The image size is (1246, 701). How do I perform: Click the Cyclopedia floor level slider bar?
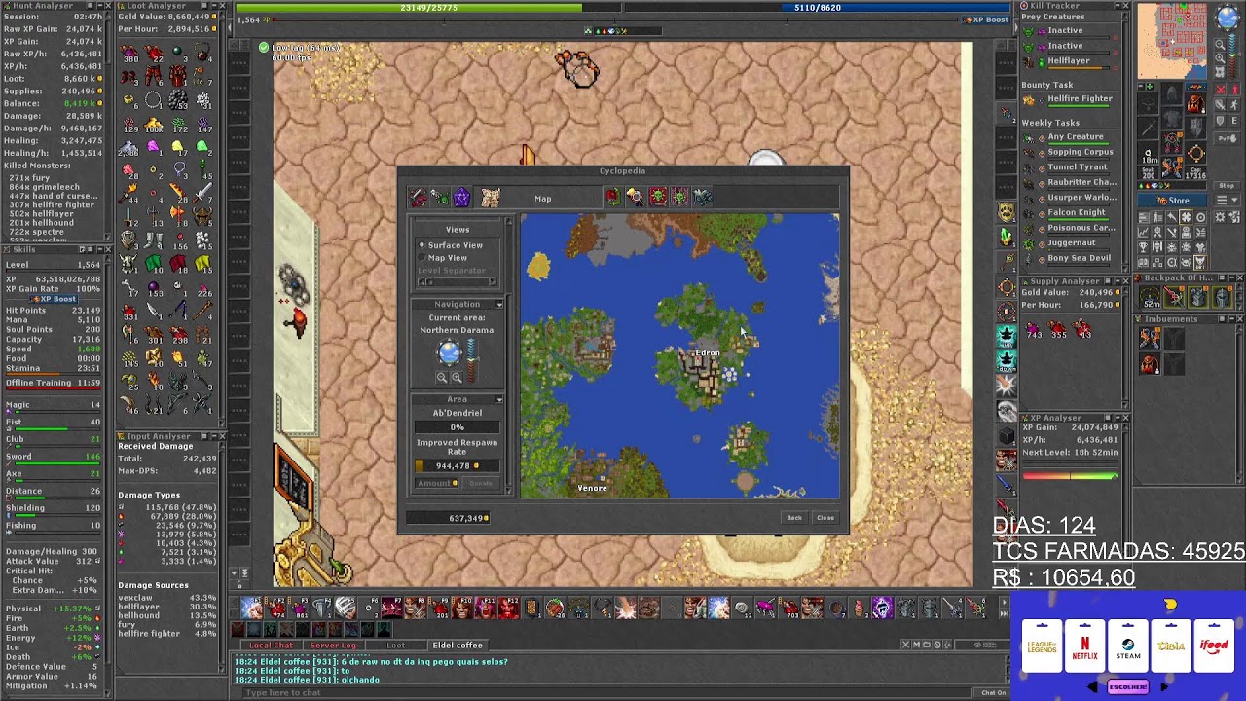click(471, 360)
